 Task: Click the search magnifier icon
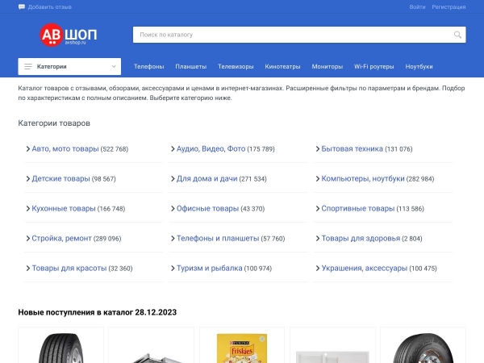pyautogui.click(x=457, y=35)
